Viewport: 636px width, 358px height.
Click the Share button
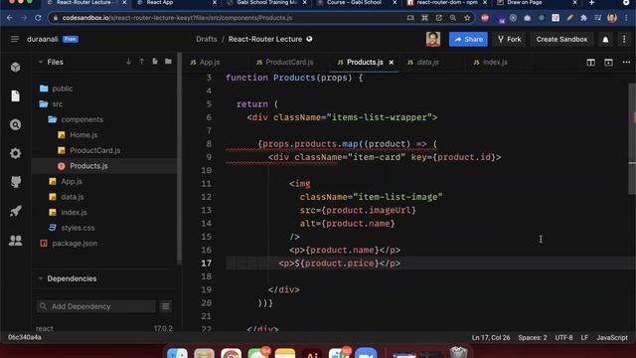tap(468, 40)
